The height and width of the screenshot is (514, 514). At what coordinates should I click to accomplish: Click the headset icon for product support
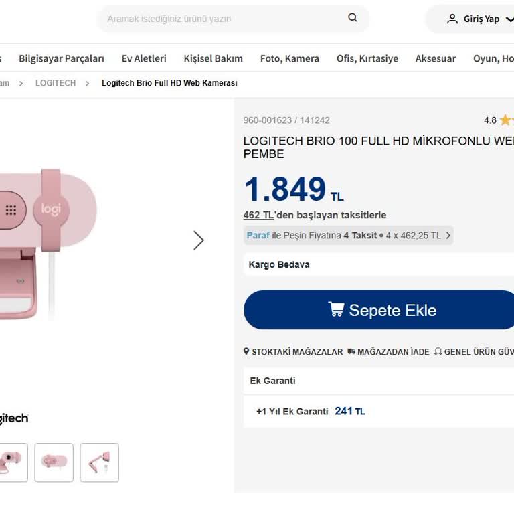point(438,351)
